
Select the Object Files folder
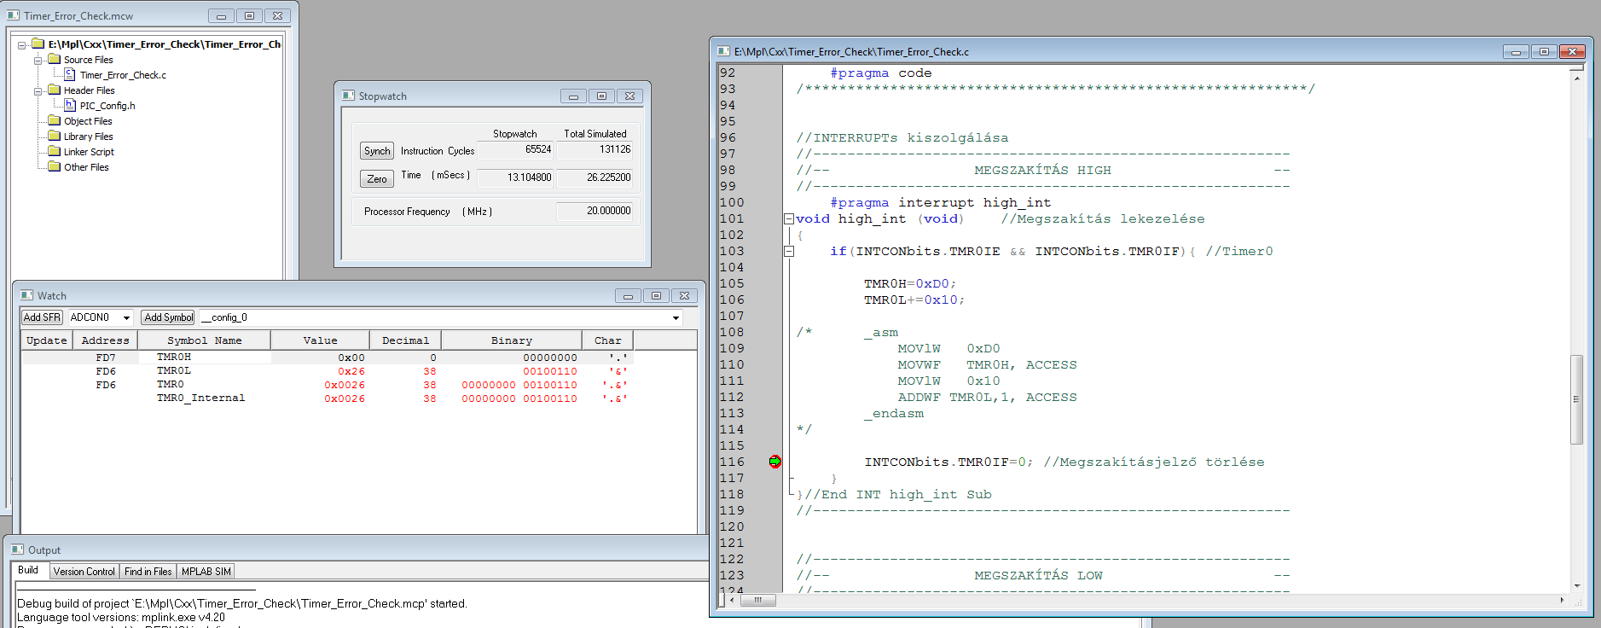[x=88, y=121]
